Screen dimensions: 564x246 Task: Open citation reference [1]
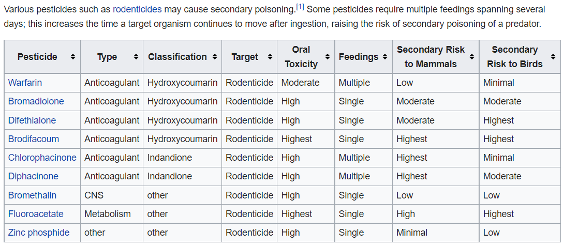[300, 7]
